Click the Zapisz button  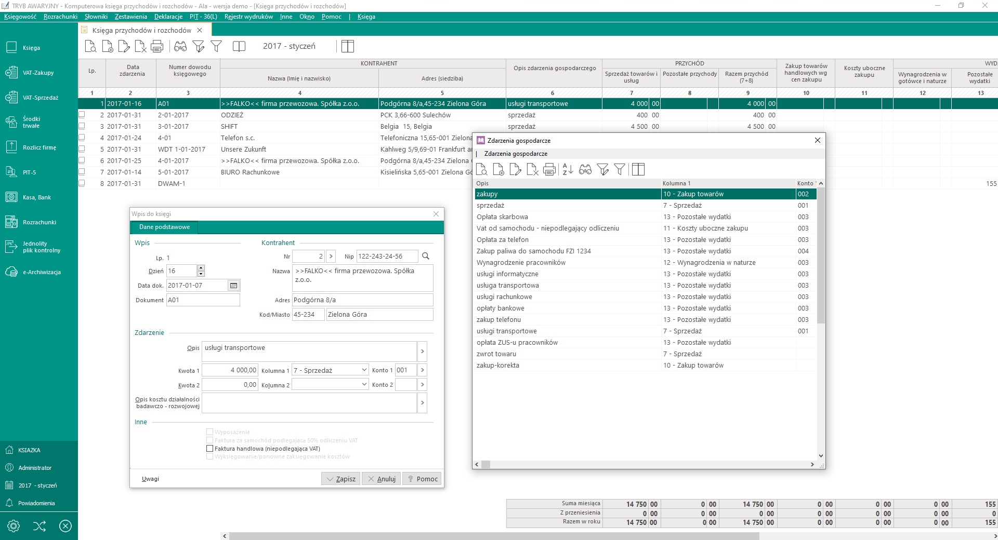pos(340,479)
